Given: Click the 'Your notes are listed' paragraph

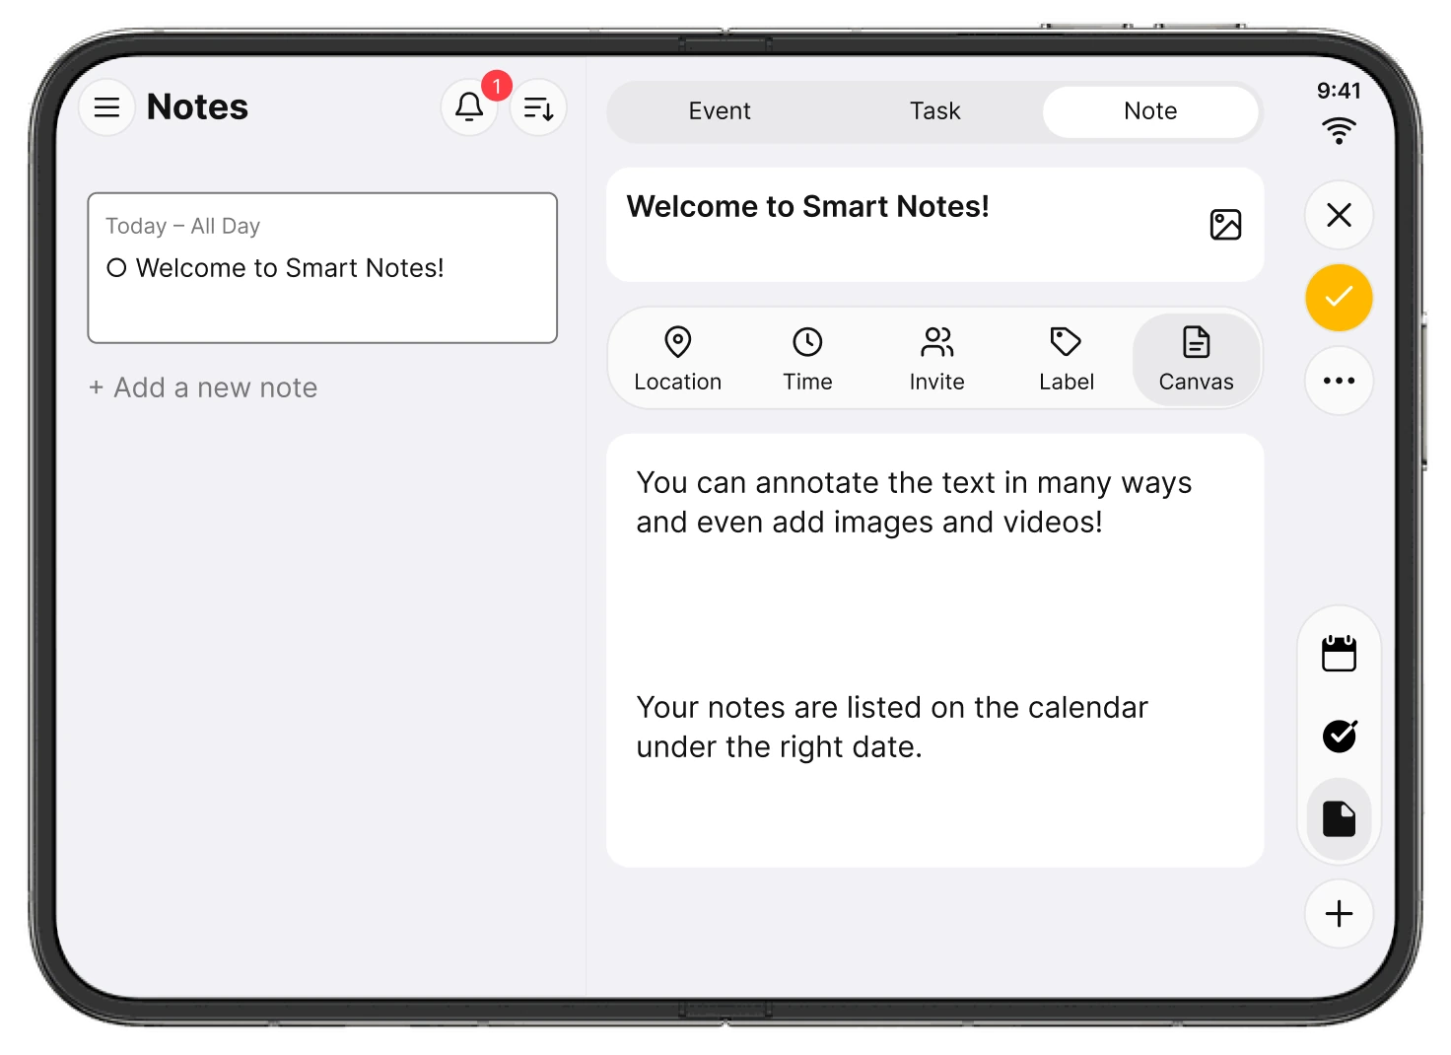Looking at the screenshot, I should coord(892,727).
